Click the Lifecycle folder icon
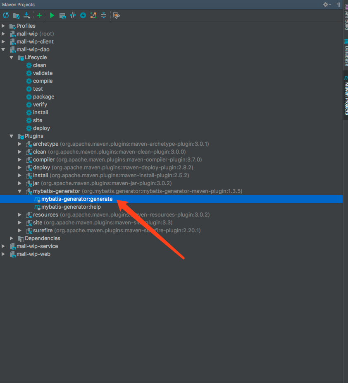348x383 pixels. (21, 58)
